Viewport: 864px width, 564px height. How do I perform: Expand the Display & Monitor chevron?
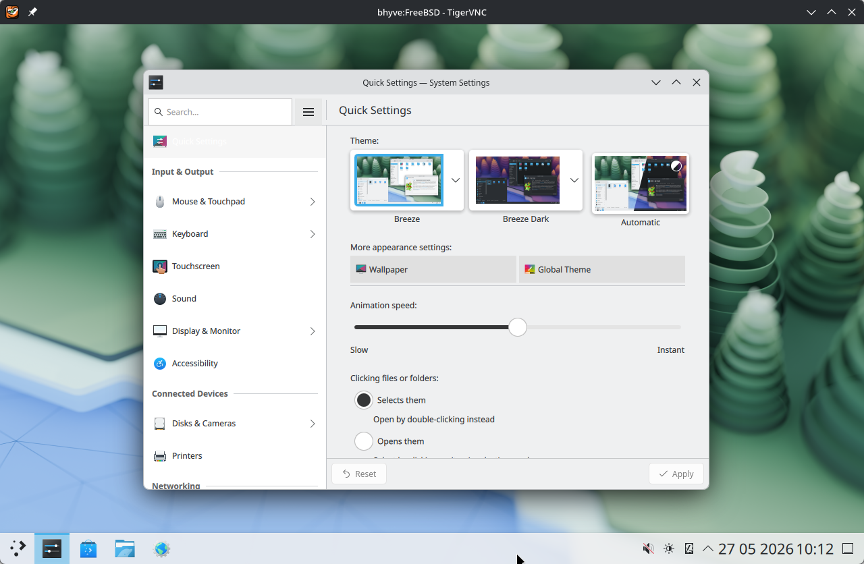313,331
